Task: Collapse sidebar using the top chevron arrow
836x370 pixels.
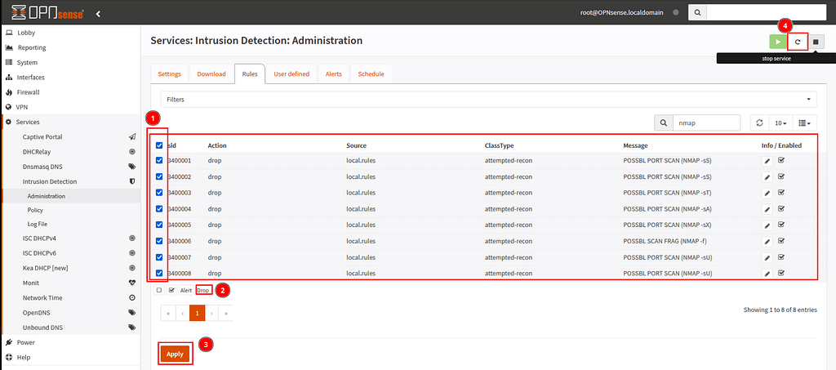Action: [x=99, y=14]
